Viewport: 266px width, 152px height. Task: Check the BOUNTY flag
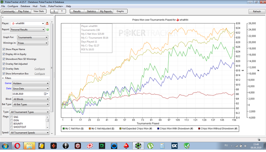pyautogui.click(x=12, y=124)
